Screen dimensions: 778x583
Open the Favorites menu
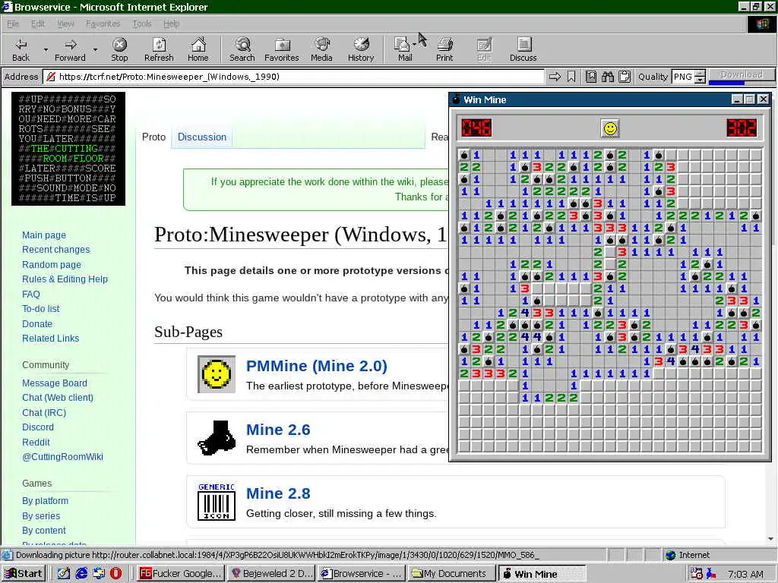(x=103, y=24)
